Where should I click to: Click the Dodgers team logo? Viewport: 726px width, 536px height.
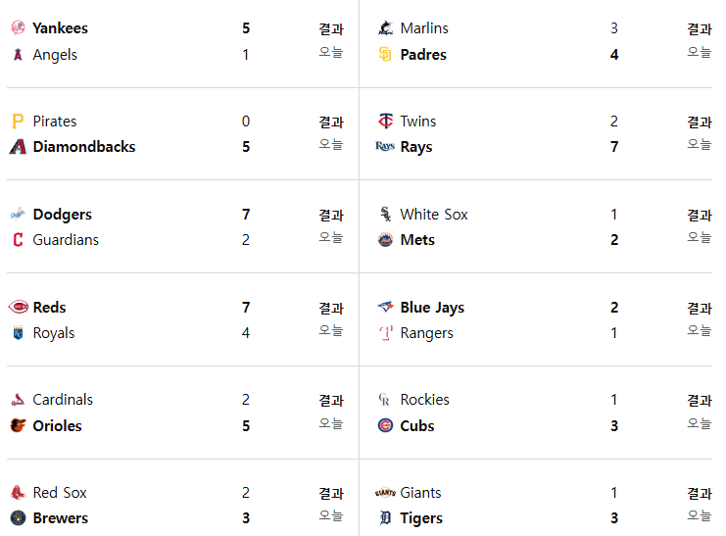pos(18,214)
